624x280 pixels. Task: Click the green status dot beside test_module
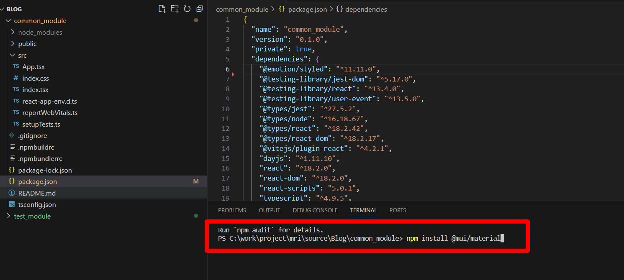pyautogui.click(x=196, y=216)
